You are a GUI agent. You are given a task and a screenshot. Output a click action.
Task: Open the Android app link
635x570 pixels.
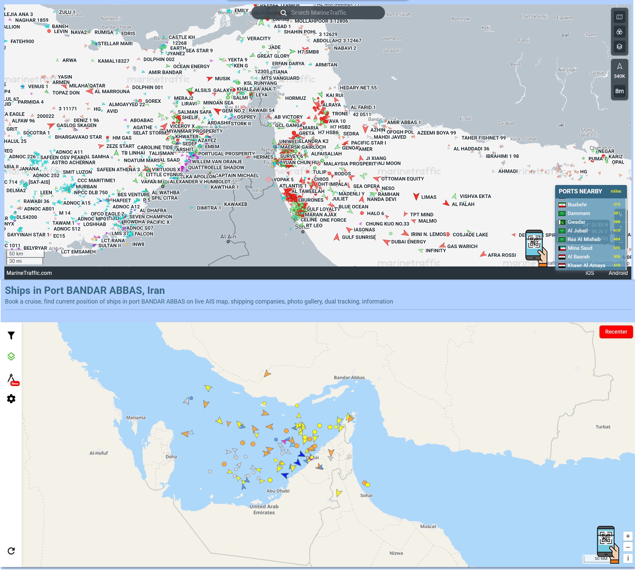coord(618,273)
